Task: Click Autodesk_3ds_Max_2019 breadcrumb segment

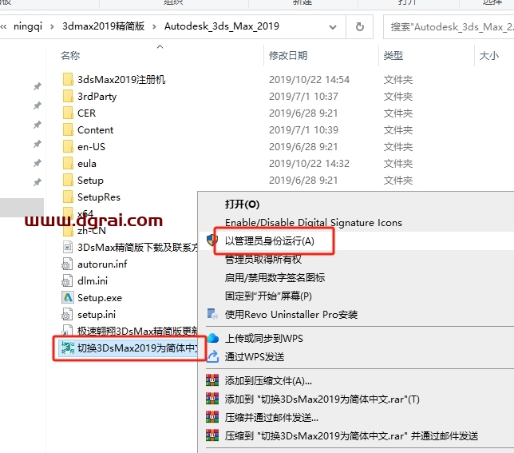Action: click(x=222, y=26)
